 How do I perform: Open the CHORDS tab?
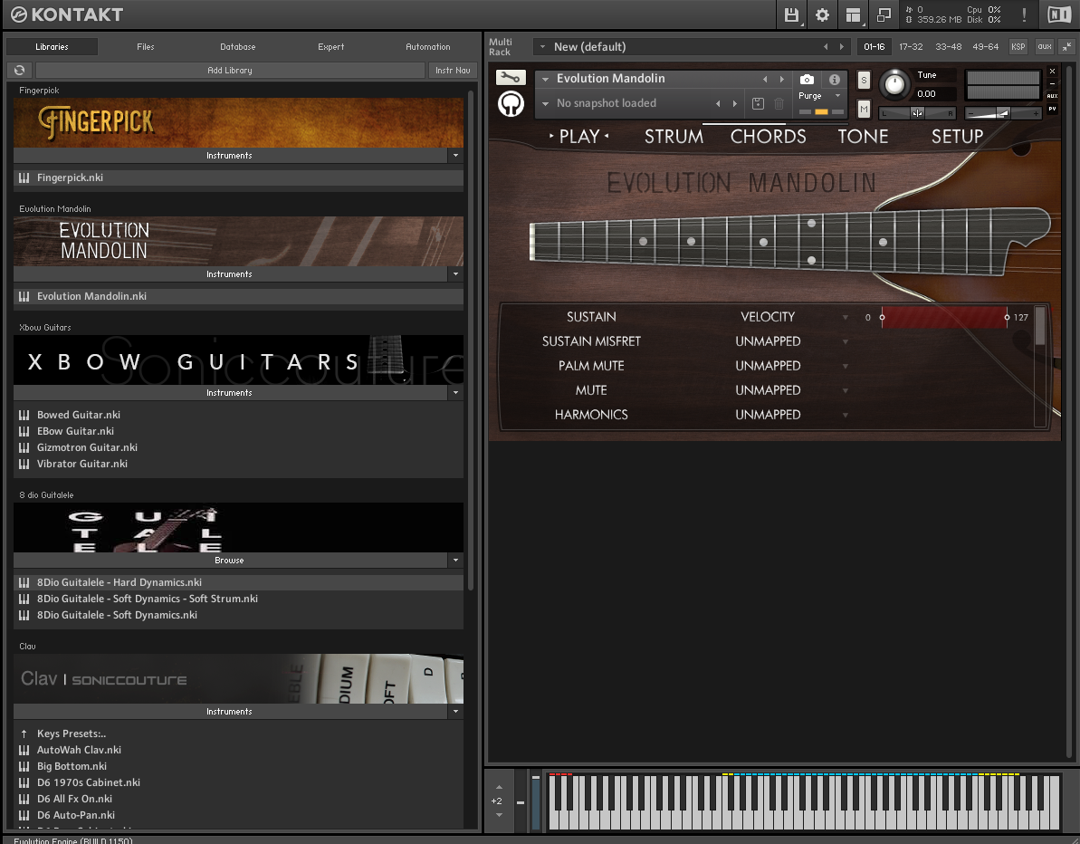coord(768,137)
